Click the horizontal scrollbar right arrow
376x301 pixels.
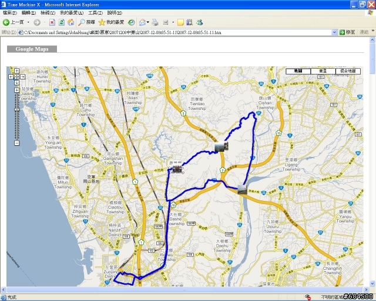pyautogui.click(x=366, y=290)
